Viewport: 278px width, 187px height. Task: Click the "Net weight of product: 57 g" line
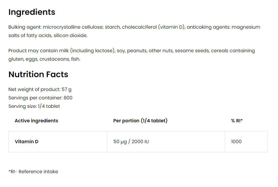tap(40, 89)
